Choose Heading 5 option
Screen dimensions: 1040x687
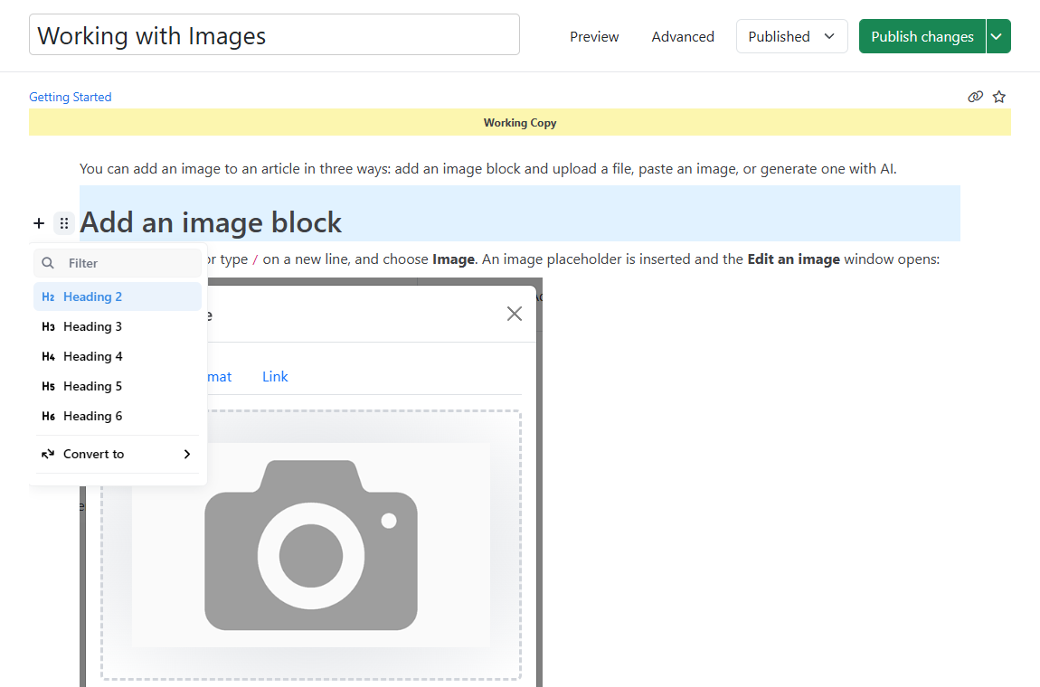click(118, 386)
